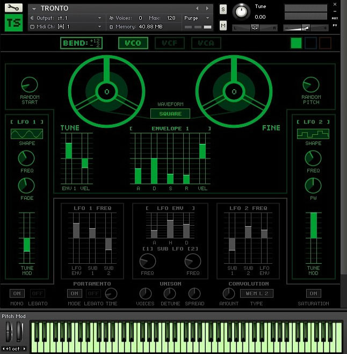The width and height of the screenshot is (347, 354).
Task: Click the Random Start knob
Action: click(30, 84)
